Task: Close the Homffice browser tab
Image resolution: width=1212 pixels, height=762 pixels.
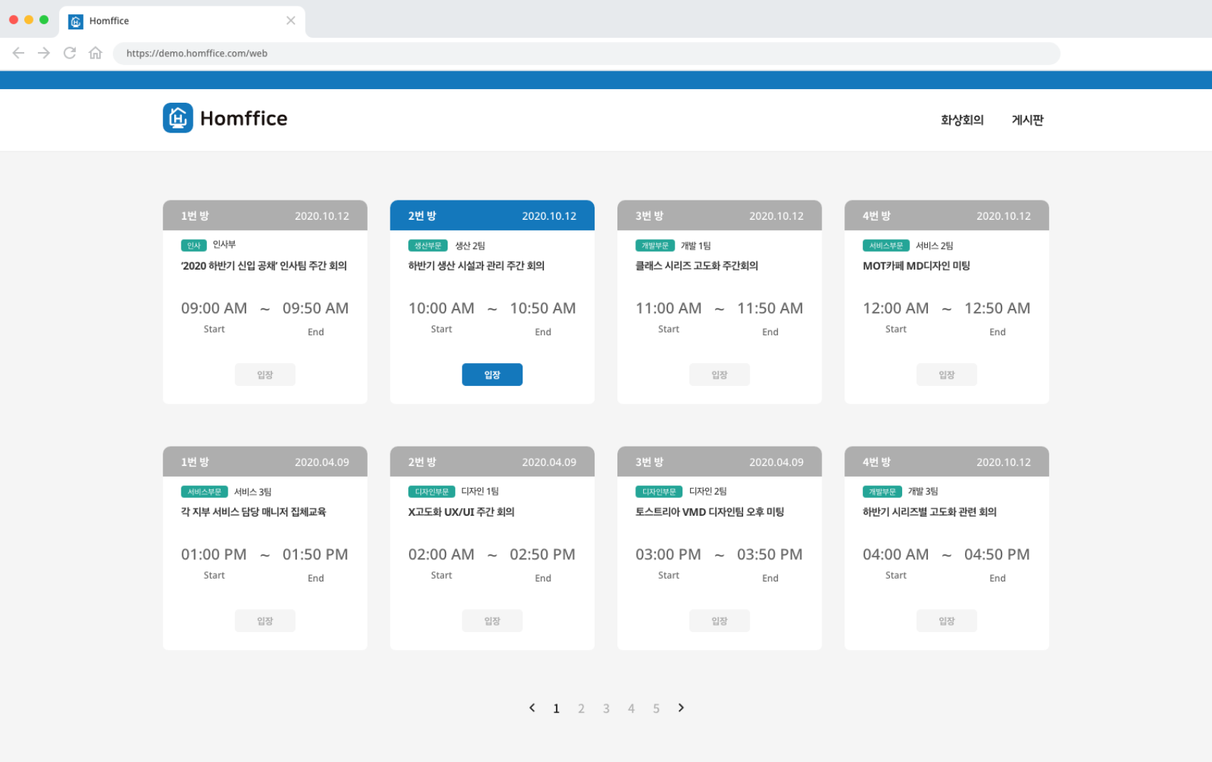Action: point(291,21)
